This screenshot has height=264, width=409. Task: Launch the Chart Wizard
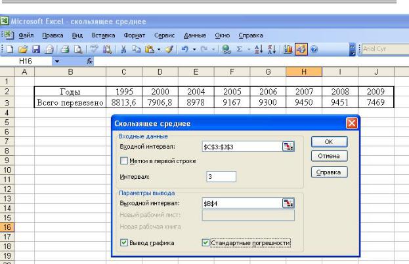pyautogui.click(x=288, y=49)
